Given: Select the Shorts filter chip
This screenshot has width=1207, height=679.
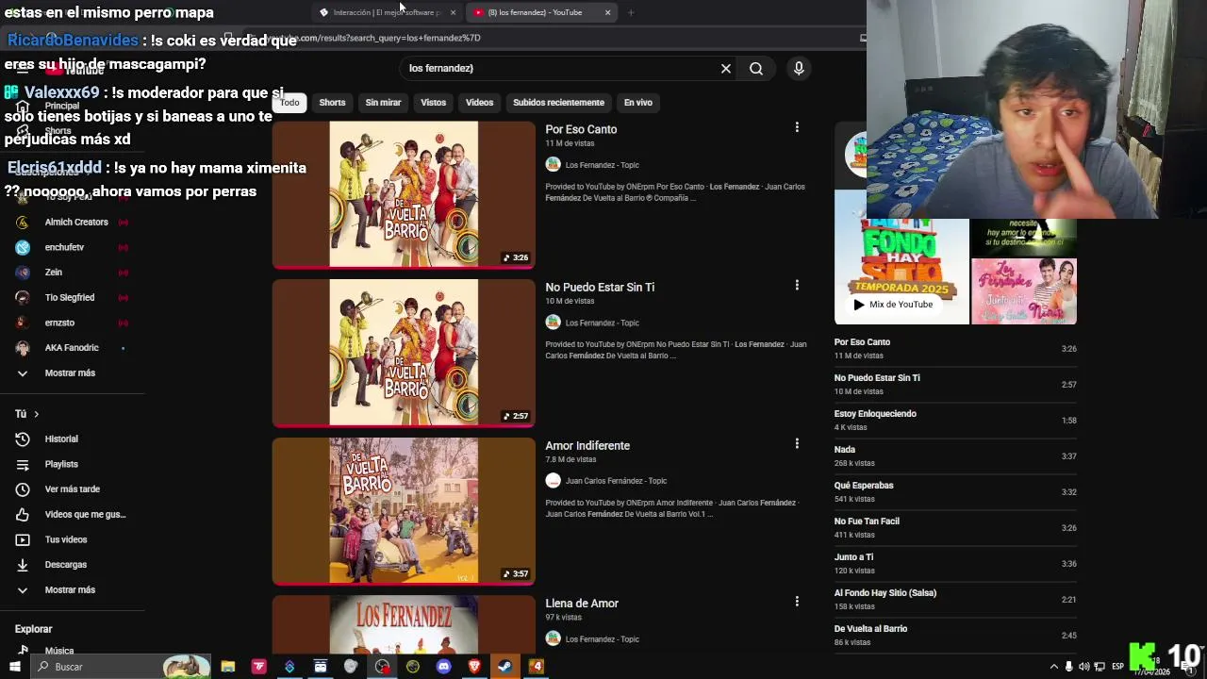Looking at the screenshot, I should (332, 102).
